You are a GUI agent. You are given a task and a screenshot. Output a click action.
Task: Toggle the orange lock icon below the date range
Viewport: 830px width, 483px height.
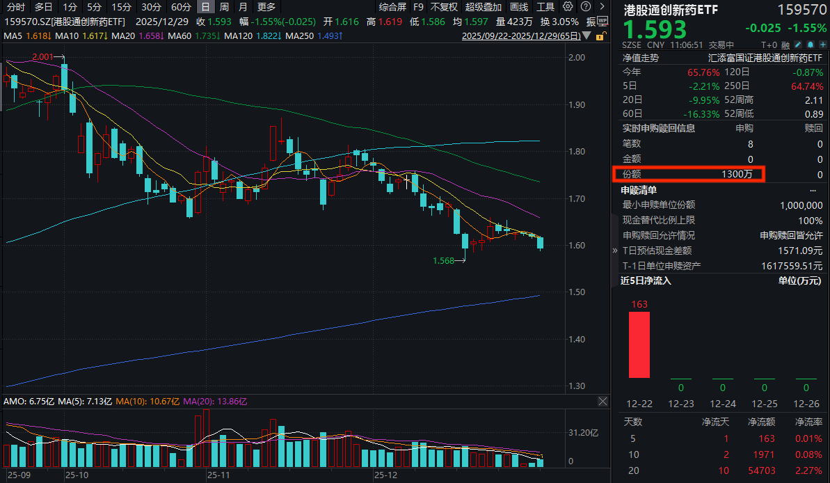(600, 35)
